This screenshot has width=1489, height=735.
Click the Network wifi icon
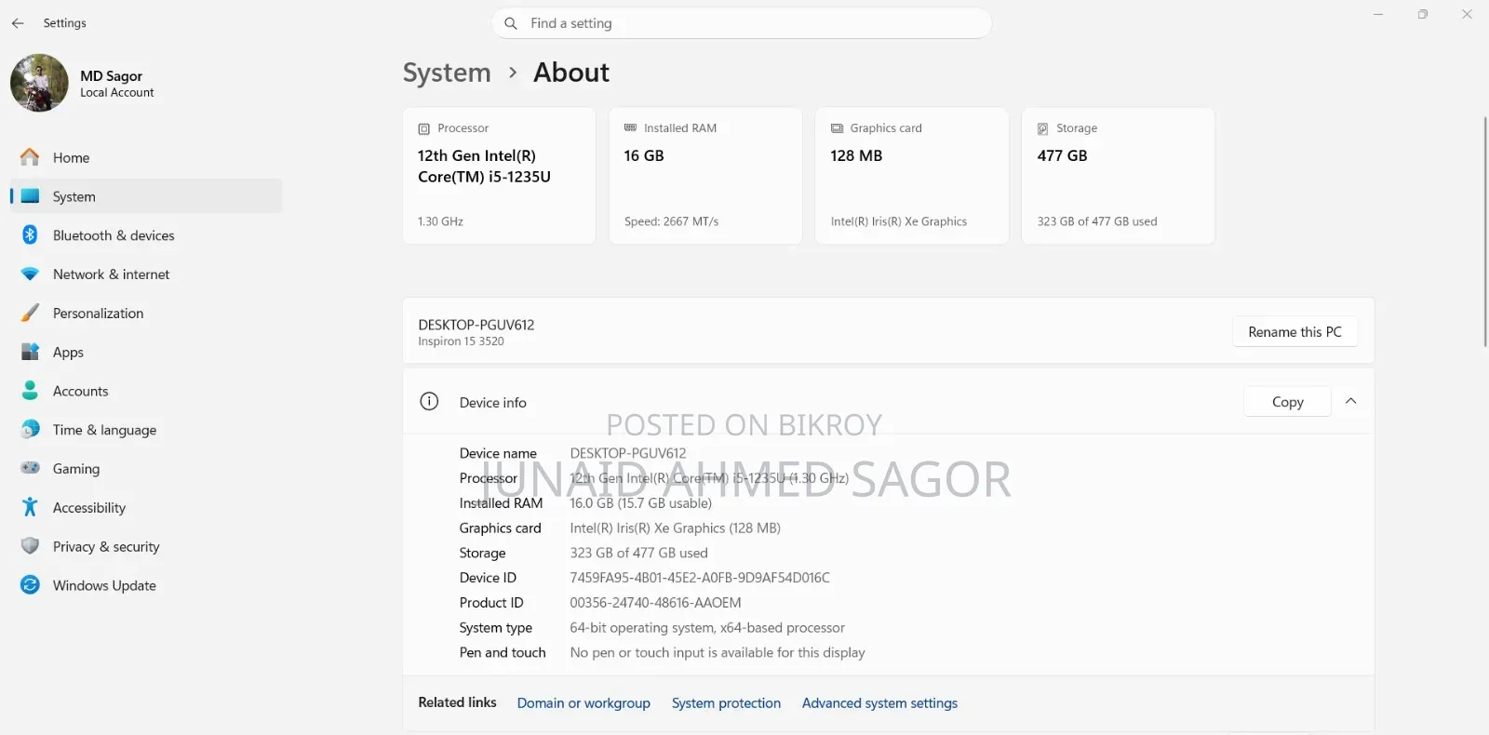pos(30,274)
